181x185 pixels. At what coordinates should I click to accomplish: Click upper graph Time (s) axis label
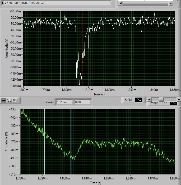99,94
